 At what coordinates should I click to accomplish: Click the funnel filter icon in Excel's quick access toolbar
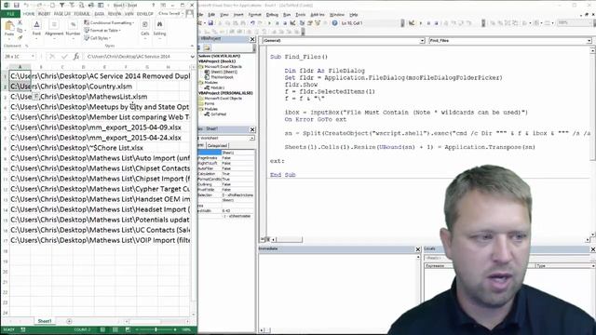[62, 6]
